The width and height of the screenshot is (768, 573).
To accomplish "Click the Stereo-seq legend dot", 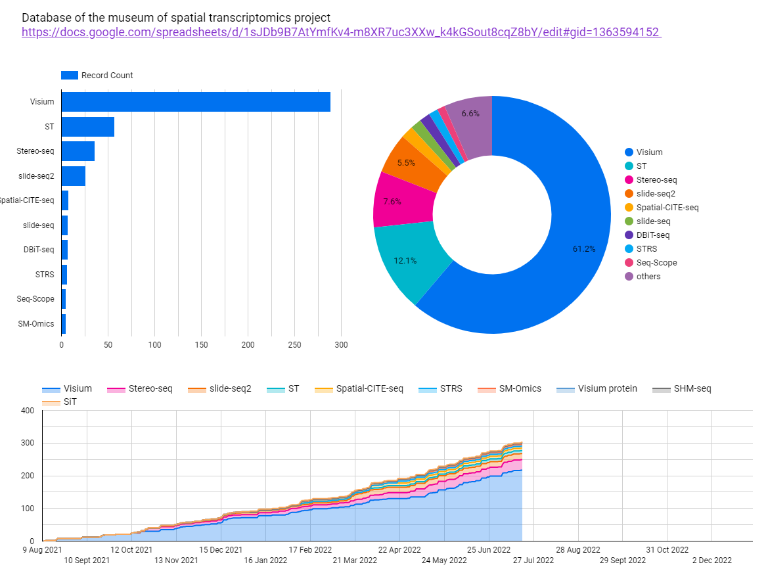I will (x=627, y=179).
